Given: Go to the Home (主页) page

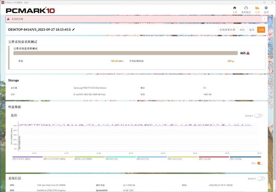Looking at the screenshot, I should tap(235, 9).
